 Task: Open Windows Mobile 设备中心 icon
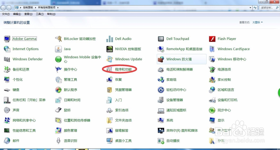59,59
